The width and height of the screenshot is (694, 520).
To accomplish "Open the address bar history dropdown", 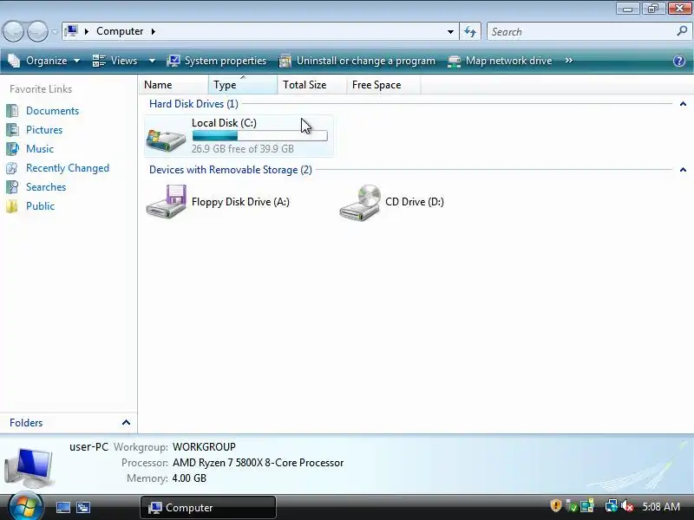I will click(x=450, y=31).
